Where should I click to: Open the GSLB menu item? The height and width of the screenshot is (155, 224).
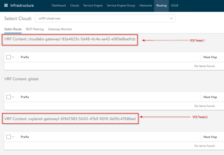175,6
